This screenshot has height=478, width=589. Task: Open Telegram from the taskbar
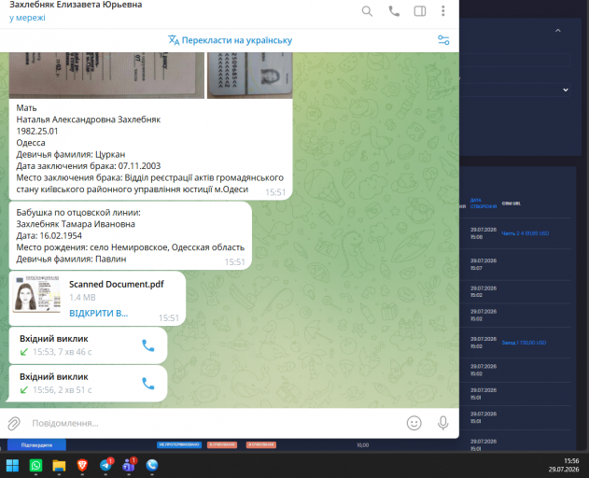click(105, 466)
